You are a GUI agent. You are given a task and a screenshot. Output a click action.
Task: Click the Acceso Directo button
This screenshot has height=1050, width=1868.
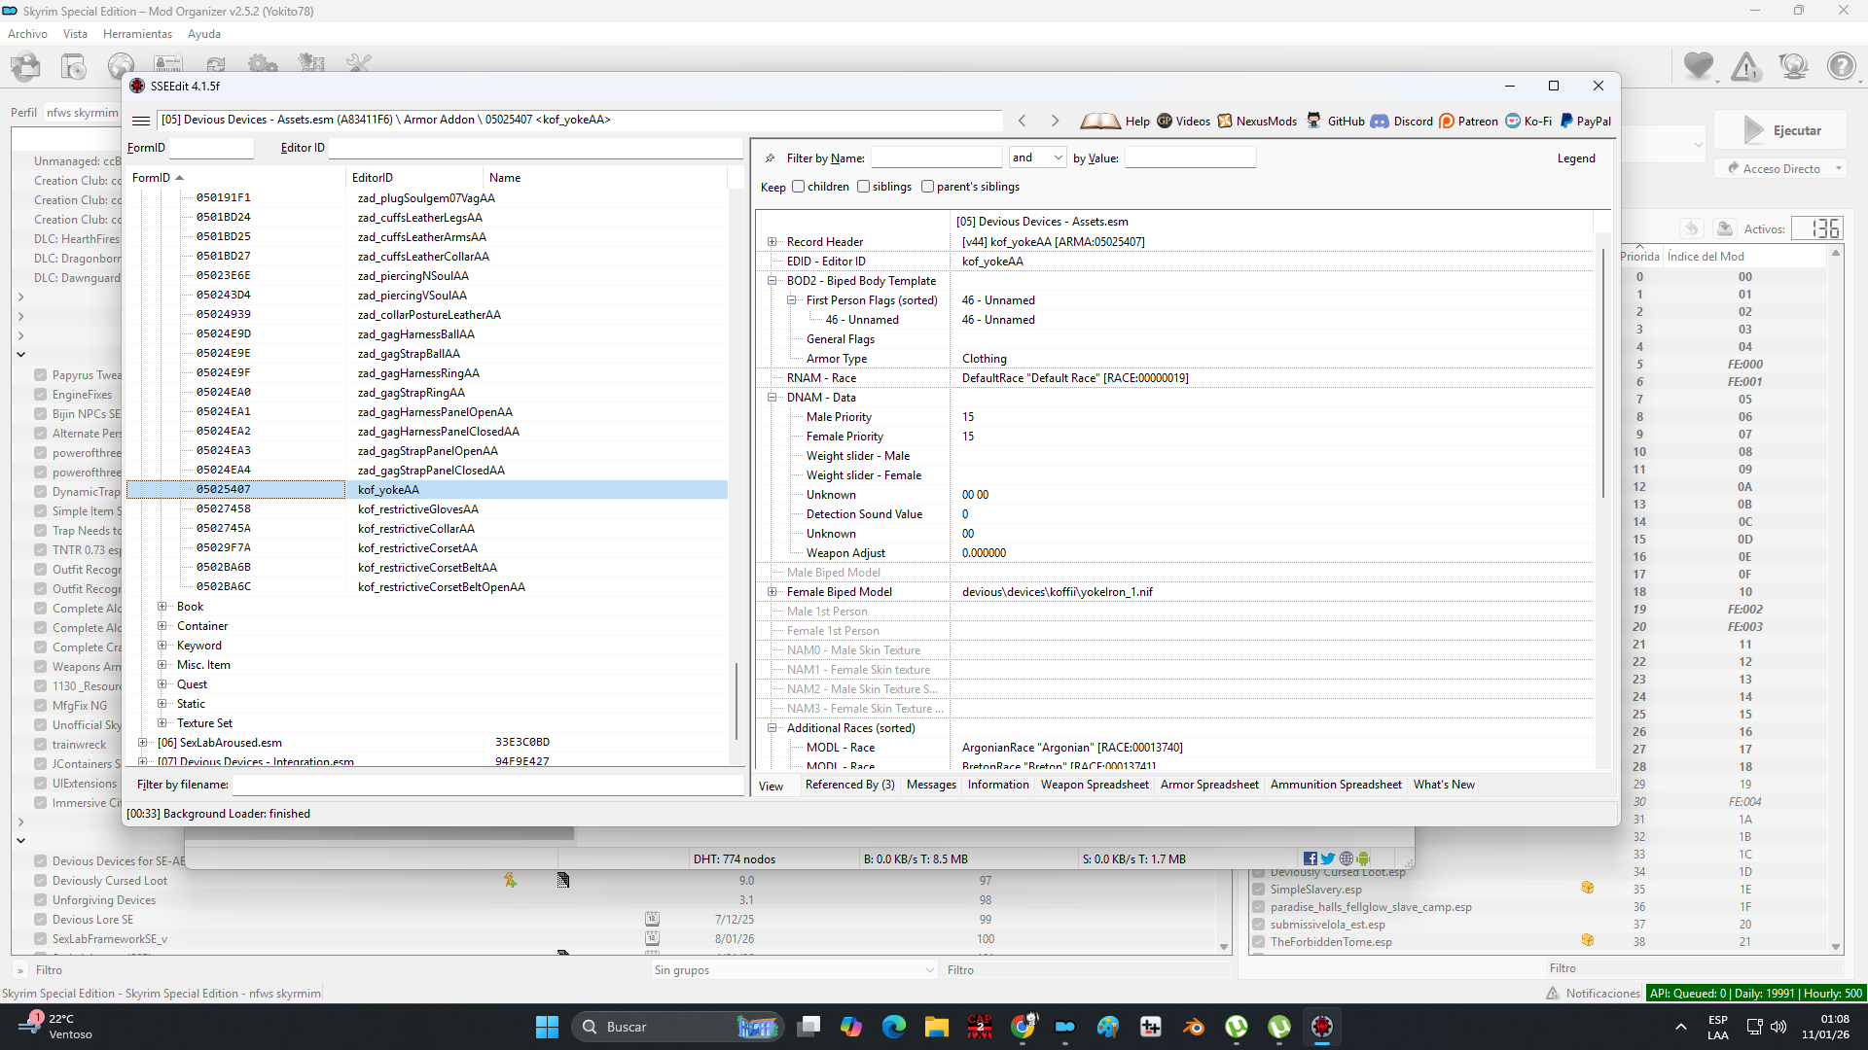coord(1781,169)
